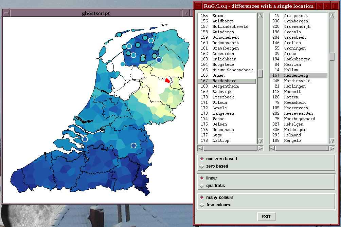
Task: Select 29 Grouw in alphabetical list
Action: click(299, 54)
